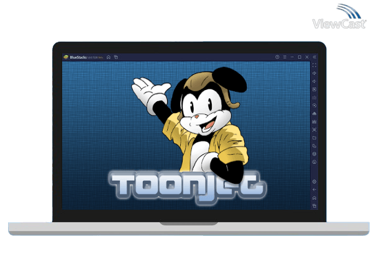The height and width of the screenshot is (257, 374).
Task: Click the volume up speaker icon
Action: [314, 73]
